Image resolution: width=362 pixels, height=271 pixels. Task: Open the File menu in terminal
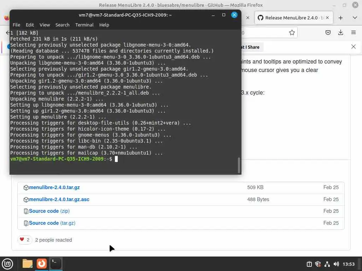[16, 25]
